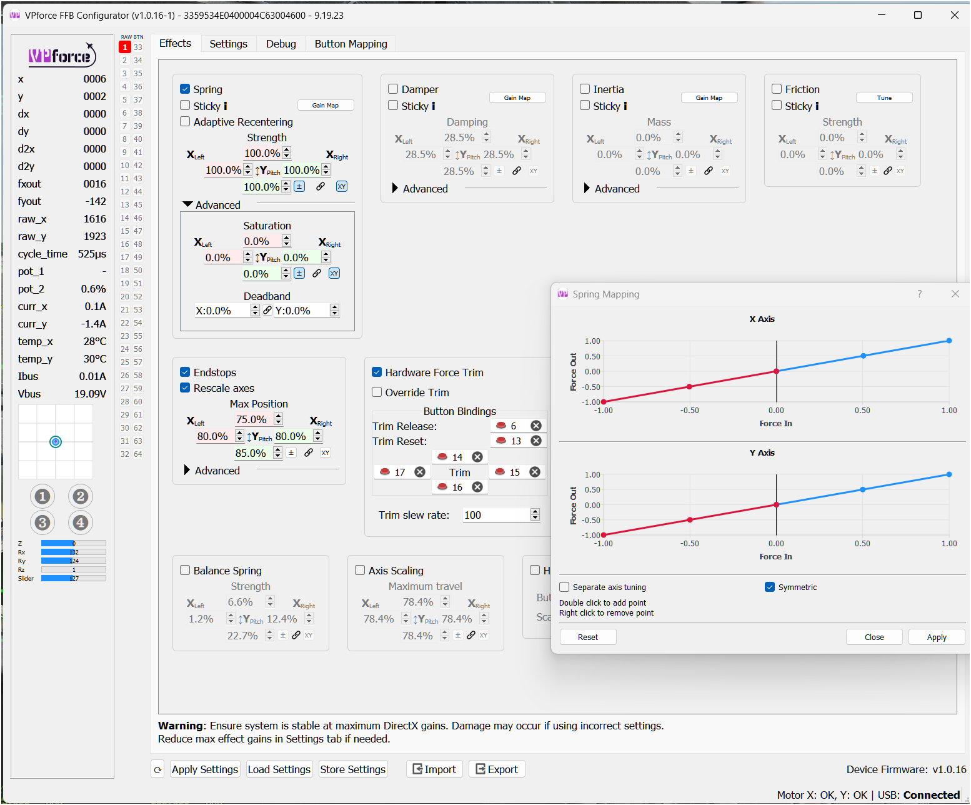Increase the Trim slew rate with up arrow
Image resolution: width=971 pixels, height=805 pixels.
click(535, 511)
